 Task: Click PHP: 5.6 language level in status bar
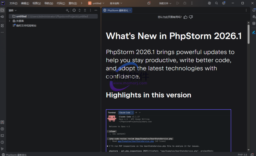(242, 155)
